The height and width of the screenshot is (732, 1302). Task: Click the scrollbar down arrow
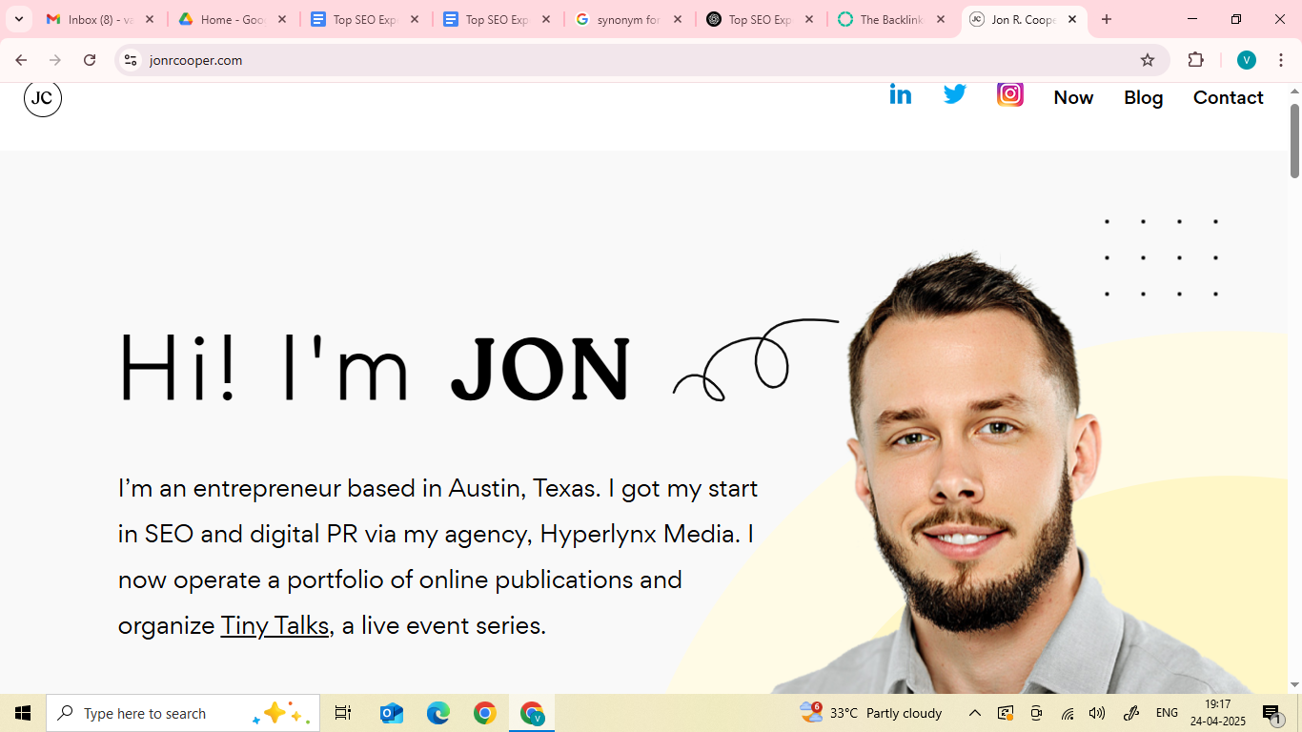[x=1294, y=684]
